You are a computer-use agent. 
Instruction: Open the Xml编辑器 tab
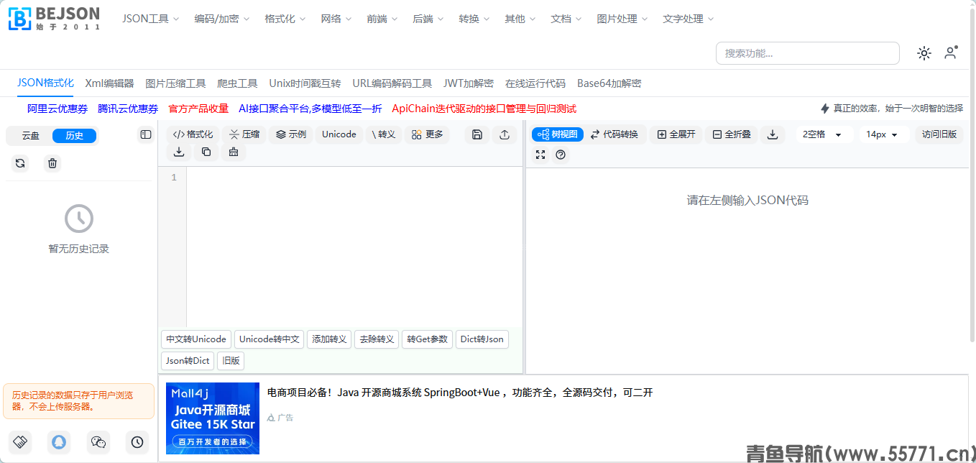109,83
